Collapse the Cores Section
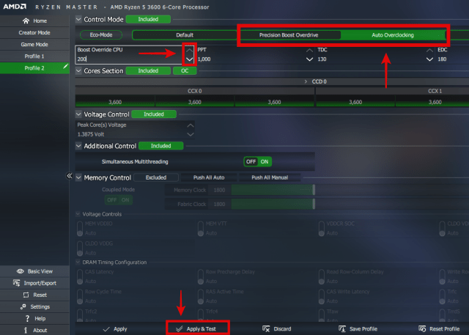The height and width of the screenshot is (335, 469). click(x=78, y=71)
